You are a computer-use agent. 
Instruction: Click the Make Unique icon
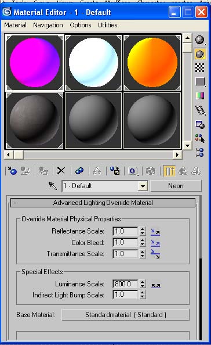pos(97,171)
